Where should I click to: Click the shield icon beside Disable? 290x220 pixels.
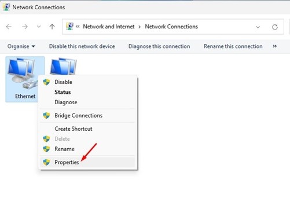pyautogui.click(x=46, y=82)
